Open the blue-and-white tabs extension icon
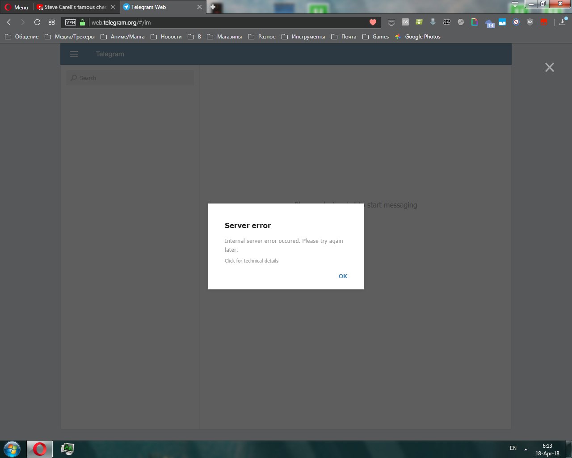Image resolution: width=572 pixels, height=458 pixels. 502,22
